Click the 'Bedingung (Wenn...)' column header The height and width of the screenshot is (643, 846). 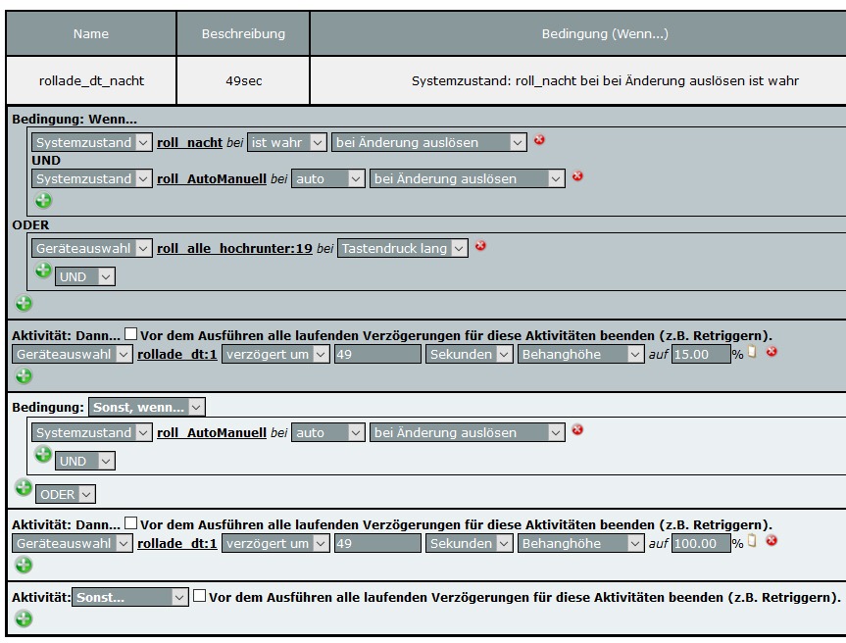tap(605, 33)
